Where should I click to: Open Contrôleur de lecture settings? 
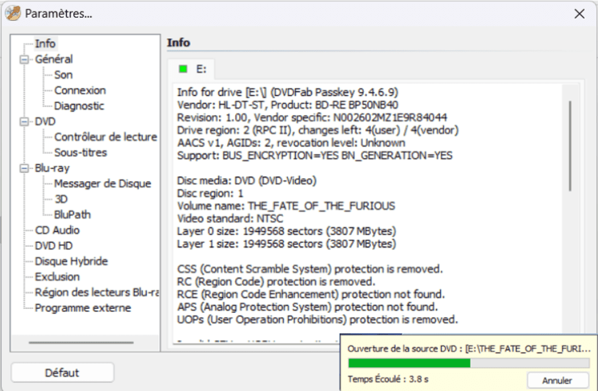coord(105,137)
